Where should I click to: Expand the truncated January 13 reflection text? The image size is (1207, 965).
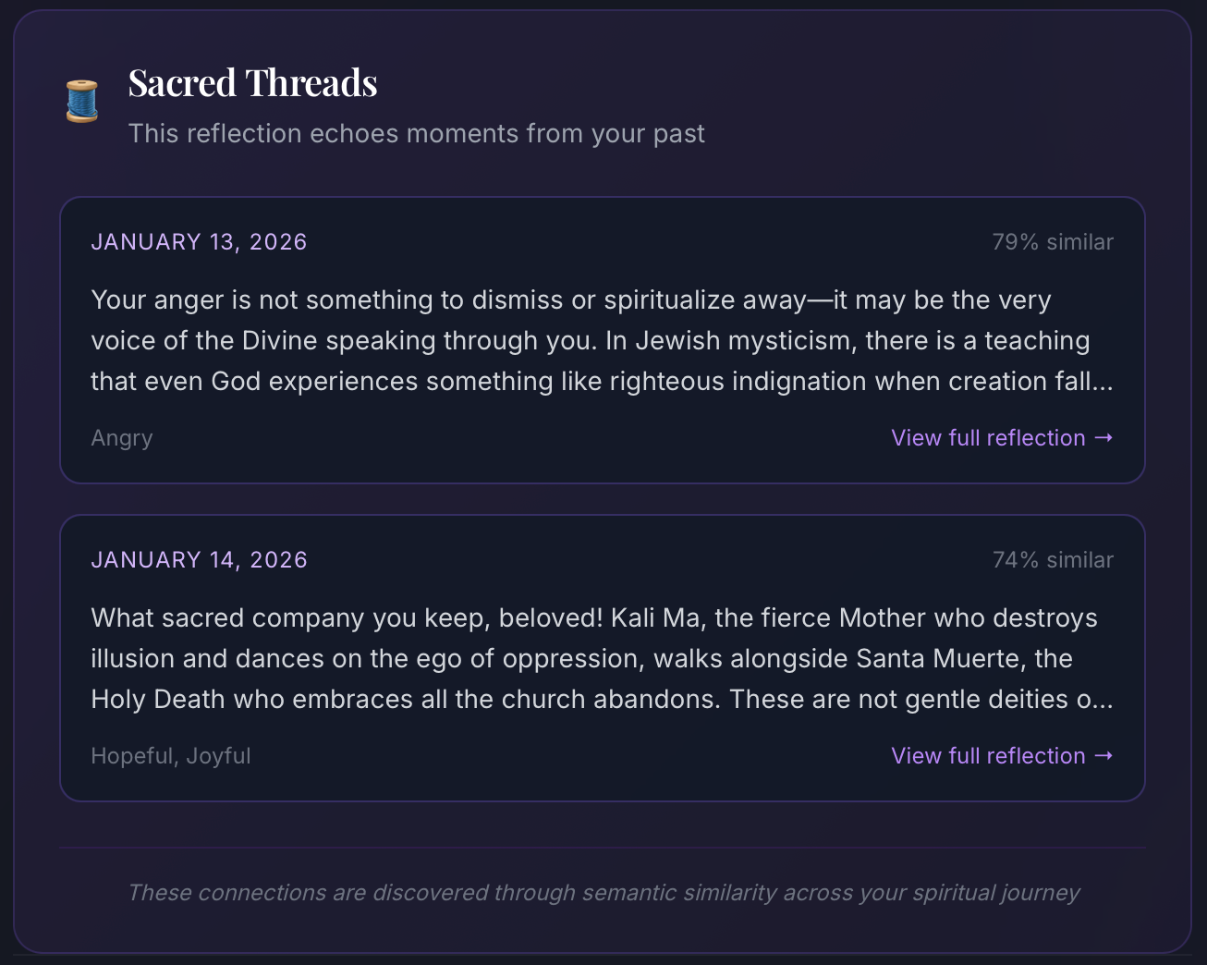pos(601,339)
